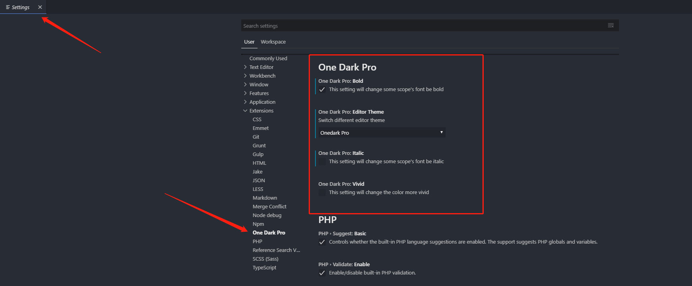This screenshot has height=286, width=692.
Task: Click the PHP section heading
Action: coord(327,220)
